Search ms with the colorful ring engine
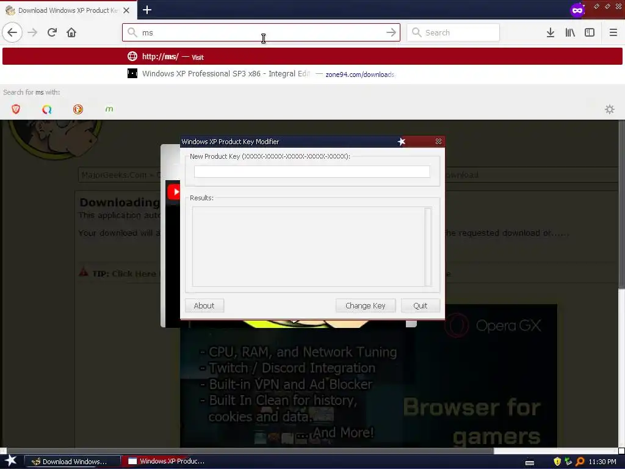Viewport: 625px width, 469px height. point(47,109)
